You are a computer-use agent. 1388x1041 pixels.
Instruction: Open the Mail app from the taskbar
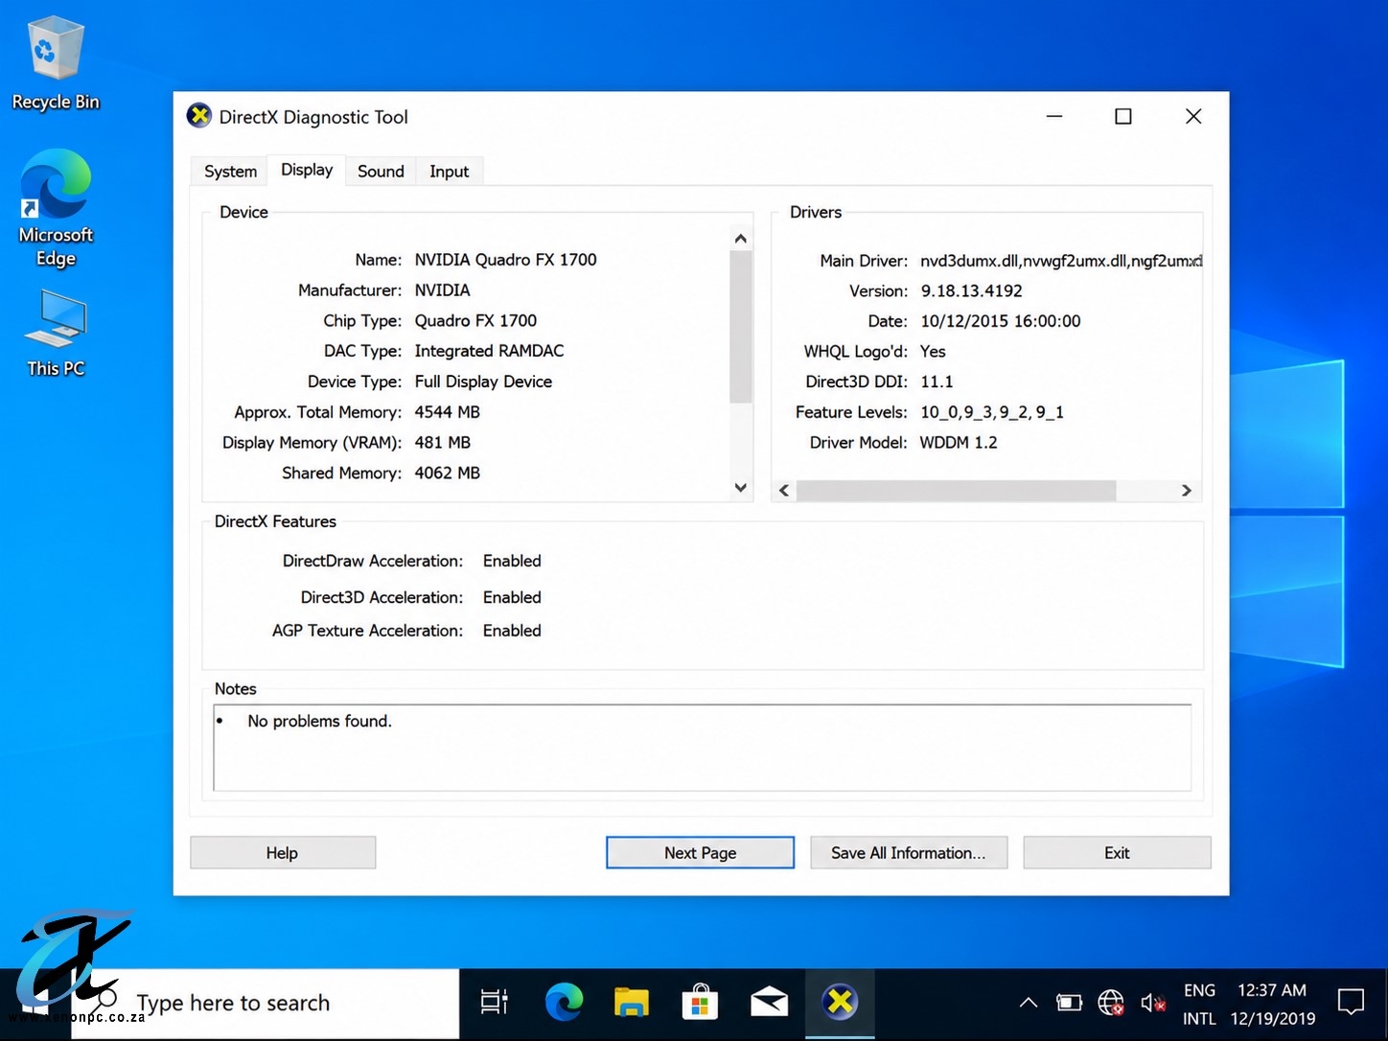(x=769, y=1003)
